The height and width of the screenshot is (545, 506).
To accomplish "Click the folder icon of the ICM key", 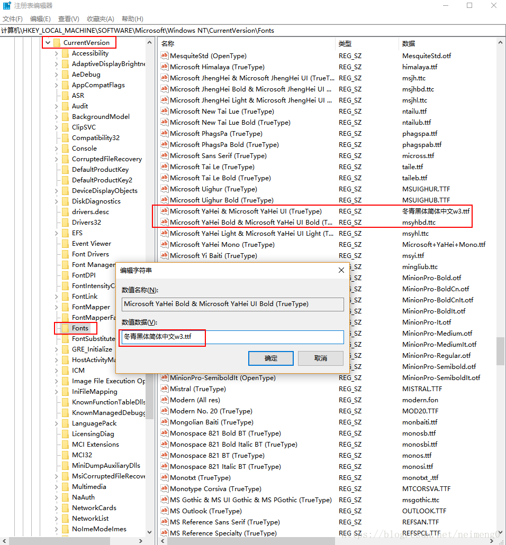I will 65,371.
